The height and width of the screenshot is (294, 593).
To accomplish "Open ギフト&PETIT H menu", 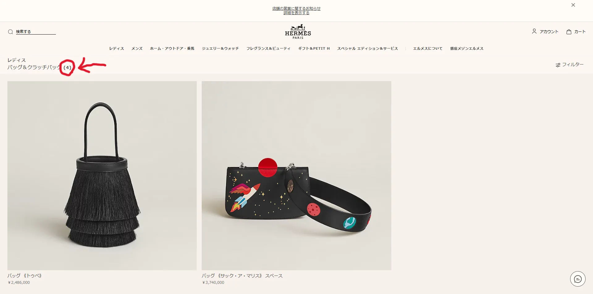I will pos(314,48).
